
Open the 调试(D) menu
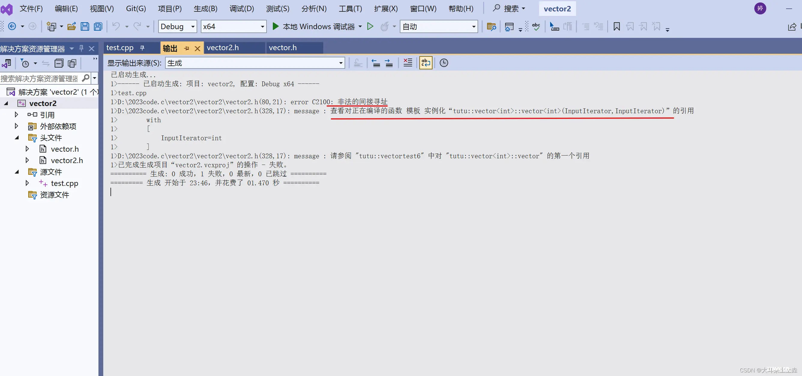tap(242, 8)
